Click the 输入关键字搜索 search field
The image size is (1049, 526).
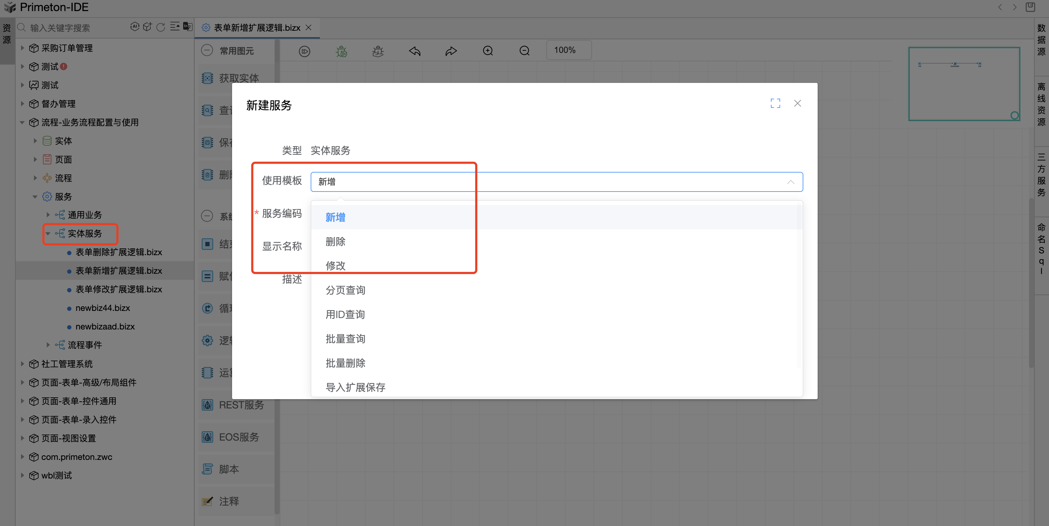pos(73,28)
